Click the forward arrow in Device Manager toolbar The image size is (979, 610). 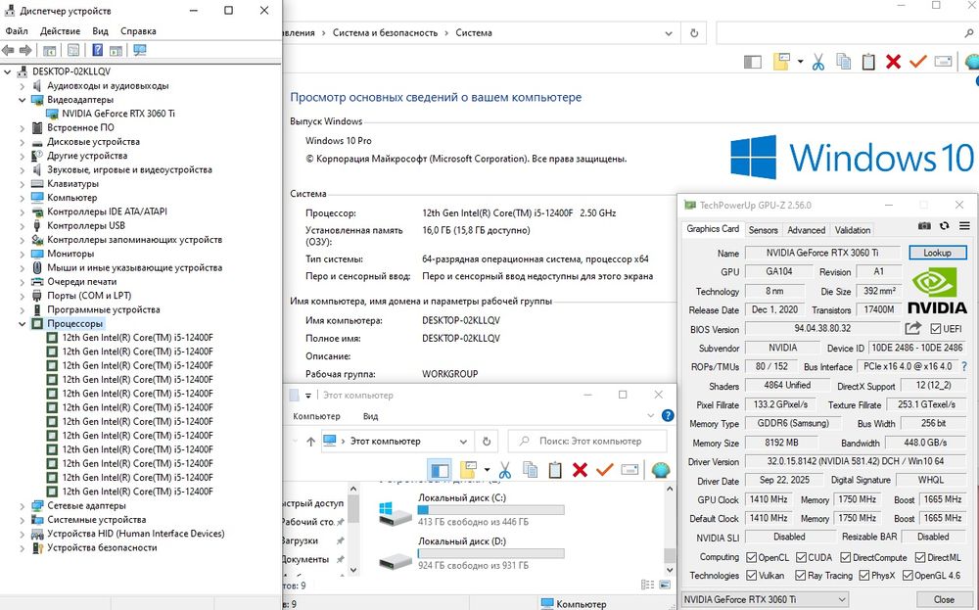click(25, 50)
